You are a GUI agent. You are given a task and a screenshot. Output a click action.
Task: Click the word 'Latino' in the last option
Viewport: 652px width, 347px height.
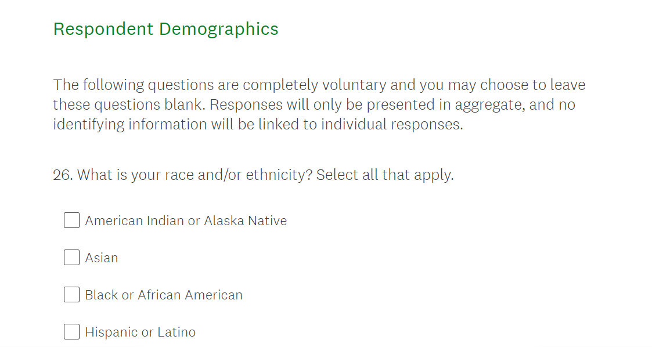(x=176, y=332)
